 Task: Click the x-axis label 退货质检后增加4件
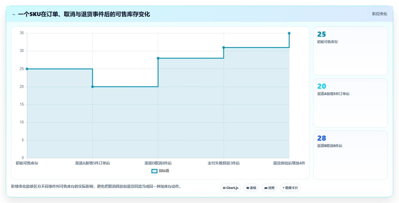pos(289,163)
